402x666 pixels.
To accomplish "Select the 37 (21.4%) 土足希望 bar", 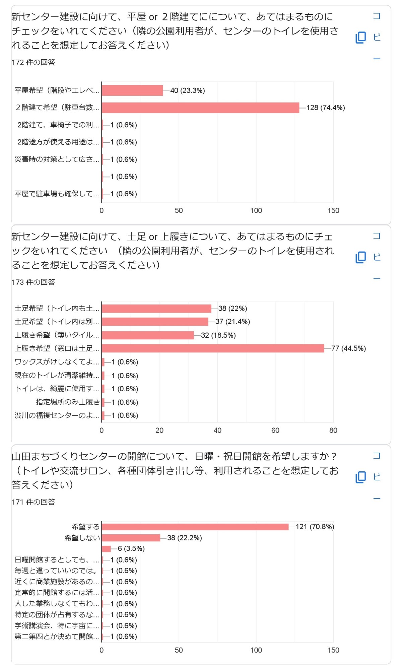I will click(155, 322).
